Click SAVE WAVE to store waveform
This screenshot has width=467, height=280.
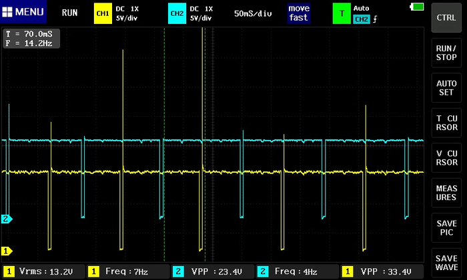pyautogui.click(x=446, y=263)
